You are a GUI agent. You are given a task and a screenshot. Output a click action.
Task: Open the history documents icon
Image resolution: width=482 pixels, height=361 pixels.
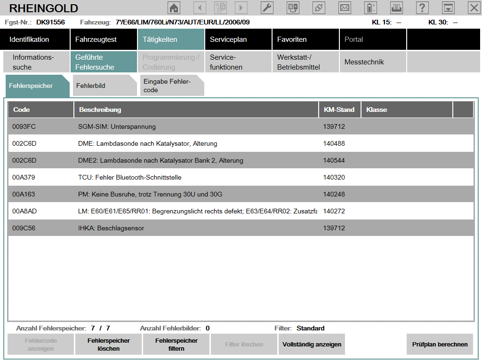click(220, 8)
